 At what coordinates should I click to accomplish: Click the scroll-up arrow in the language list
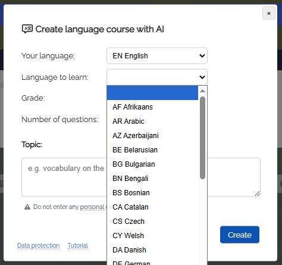pyautogui.click(x=202, y=91)
